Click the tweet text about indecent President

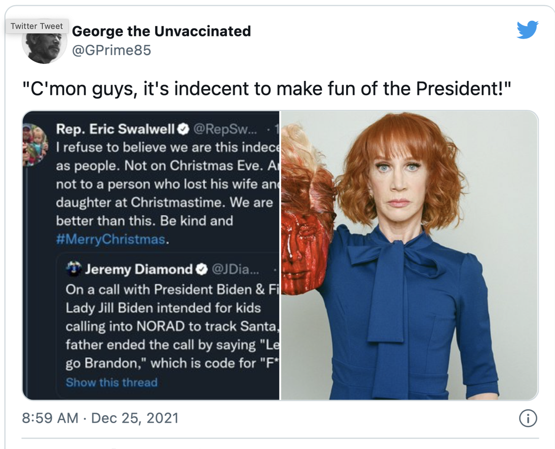click(267, 89)
